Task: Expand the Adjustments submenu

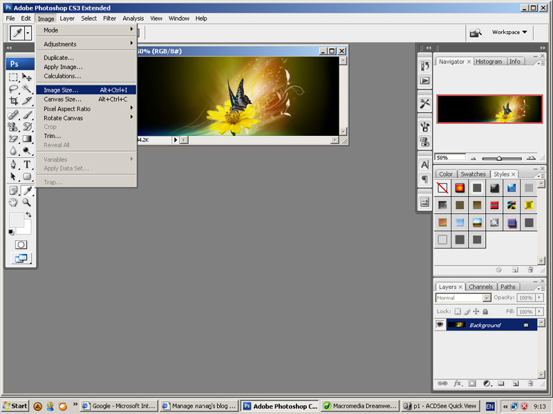Action: pos(86,44)
